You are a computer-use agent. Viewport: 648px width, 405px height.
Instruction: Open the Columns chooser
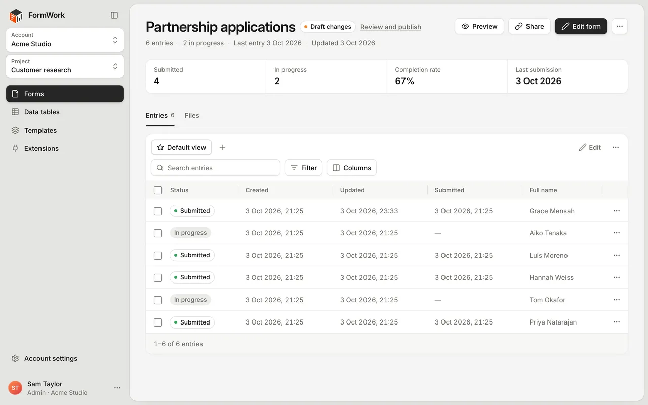coord(351,168)
